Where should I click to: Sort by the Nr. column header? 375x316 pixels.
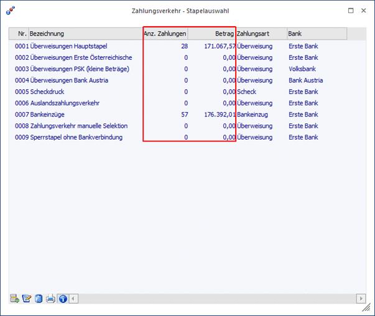click(x=19, y=33)
